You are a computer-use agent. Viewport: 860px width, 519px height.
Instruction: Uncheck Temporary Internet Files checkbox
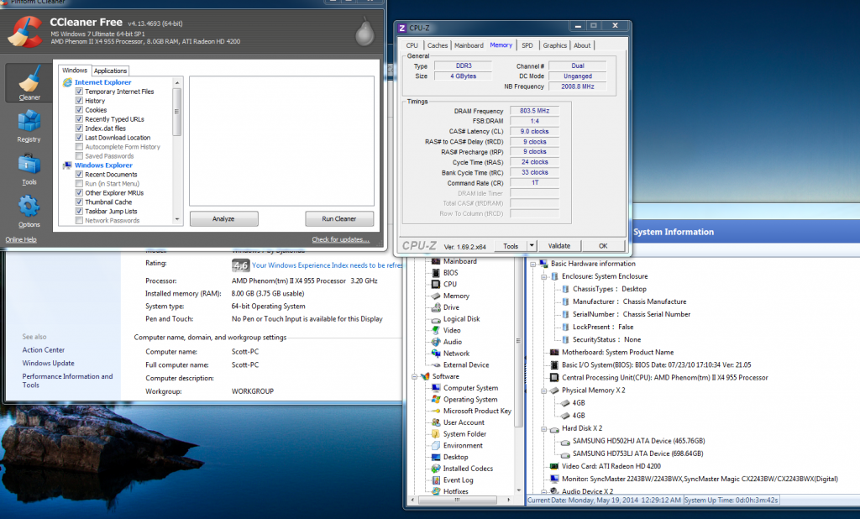[x=80, y=92]
